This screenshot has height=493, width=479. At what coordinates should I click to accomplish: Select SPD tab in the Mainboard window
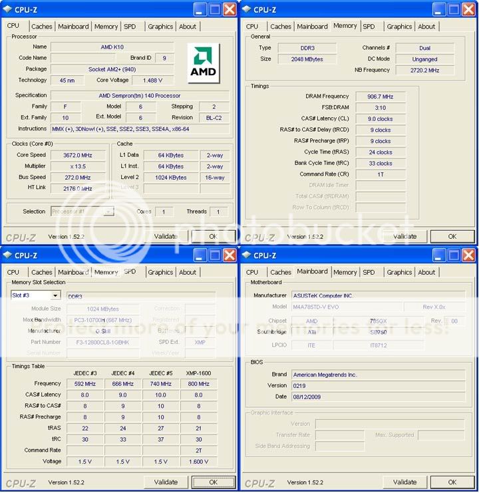click(369, 272)
